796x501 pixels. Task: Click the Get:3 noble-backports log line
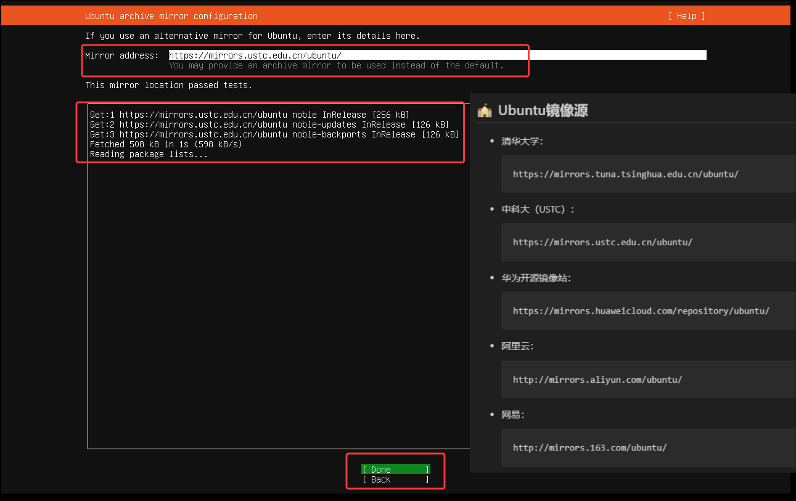click(274, 134)
